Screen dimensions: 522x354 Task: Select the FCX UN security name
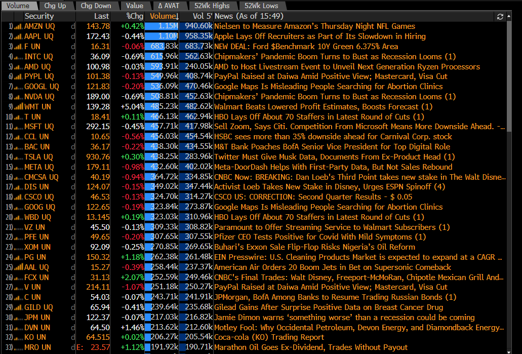[36, 278]
